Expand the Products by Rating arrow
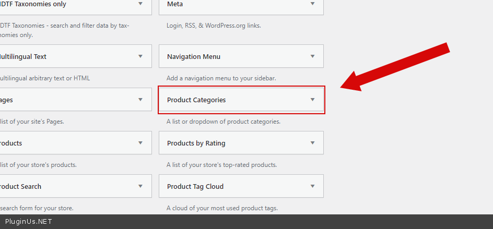The image size is (493, 229). point(312,143)
